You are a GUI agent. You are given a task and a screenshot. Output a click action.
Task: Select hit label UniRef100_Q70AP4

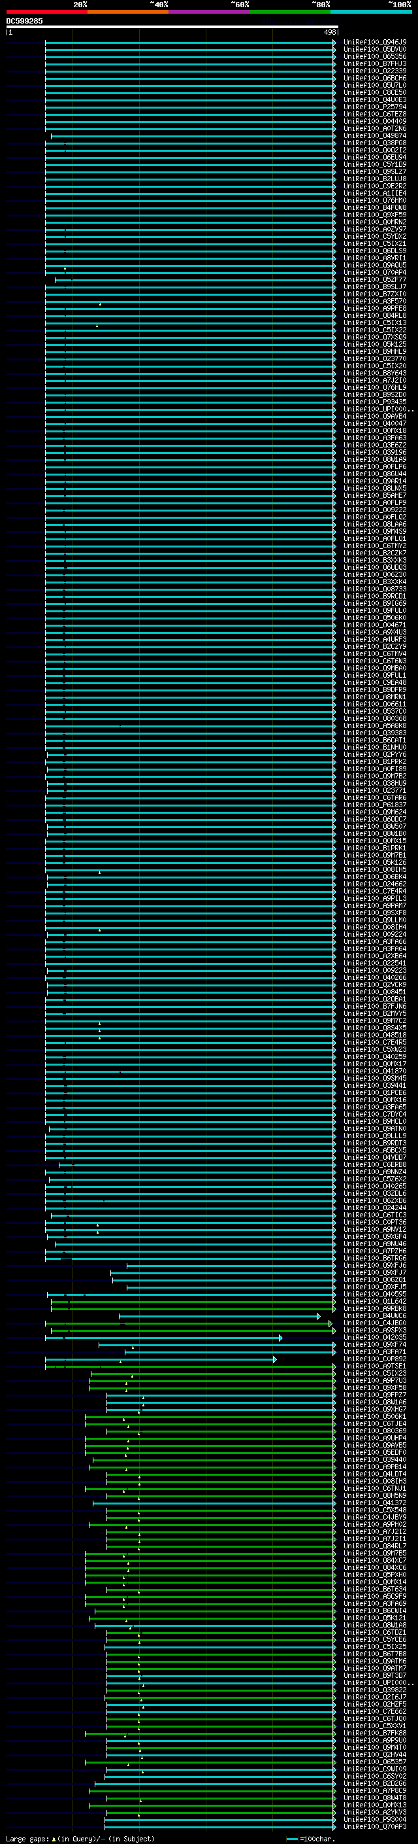[375, 272]
